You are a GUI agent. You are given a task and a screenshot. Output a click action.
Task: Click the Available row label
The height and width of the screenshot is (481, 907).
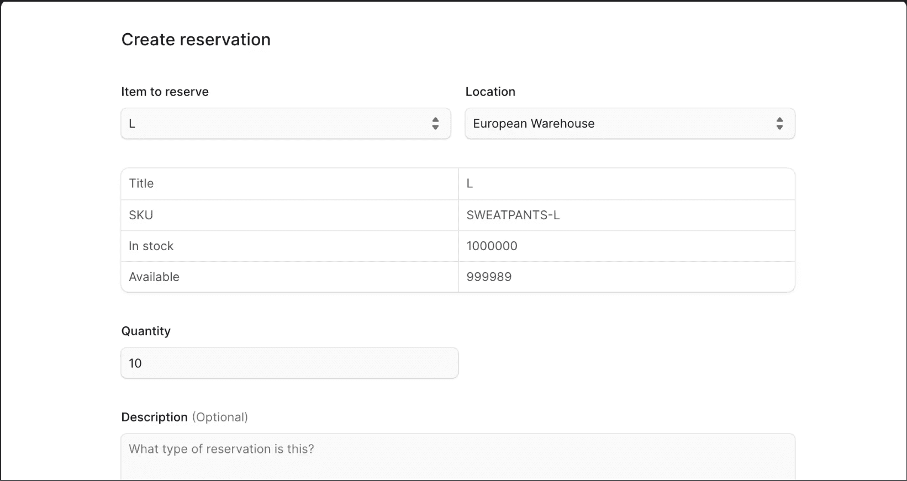[x=154, y=277]
